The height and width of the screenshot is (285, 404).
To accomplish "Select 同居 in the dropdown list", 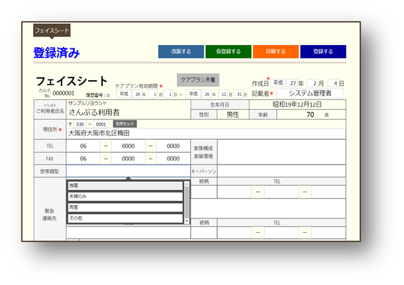I will pyautogui.click(x=125, y=208).
